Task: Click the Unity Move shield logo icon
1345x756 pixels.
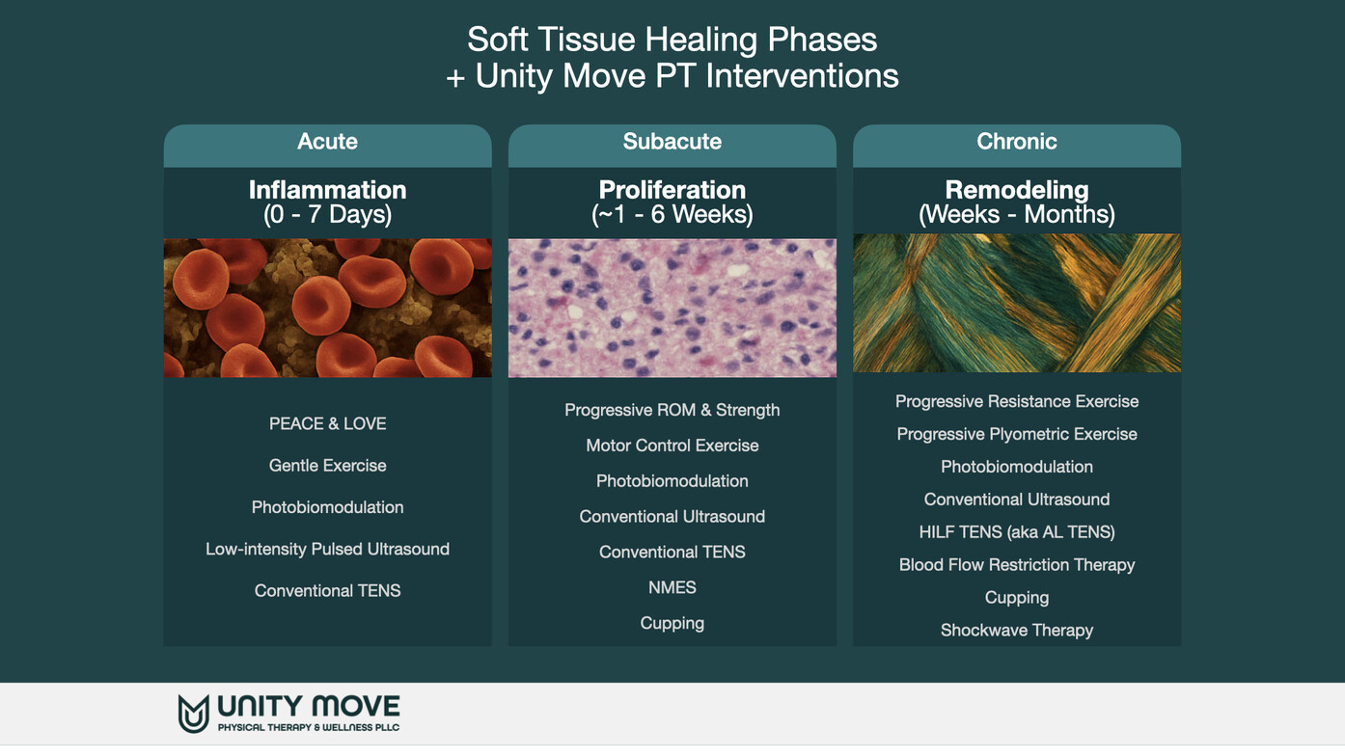Action: [193, 714]
